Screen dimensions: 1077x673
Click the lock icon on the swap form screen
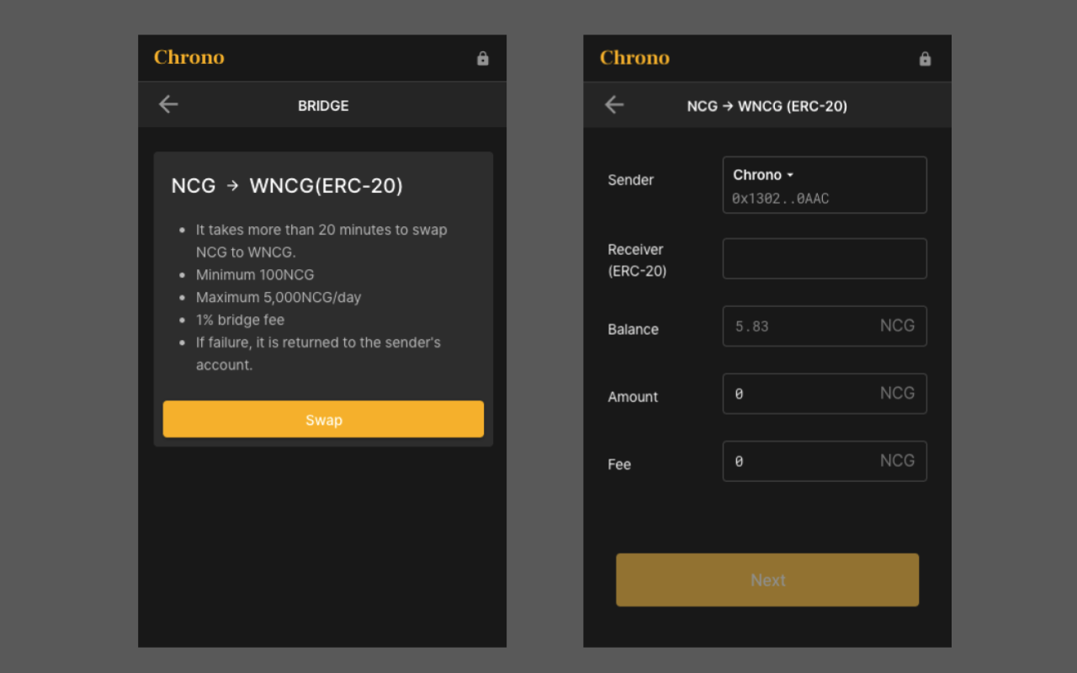point(925,59)
